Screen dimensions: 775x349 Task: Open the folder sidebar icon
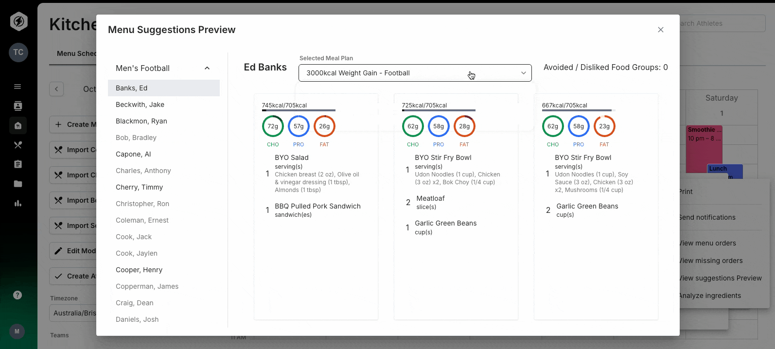pos(18,184)
